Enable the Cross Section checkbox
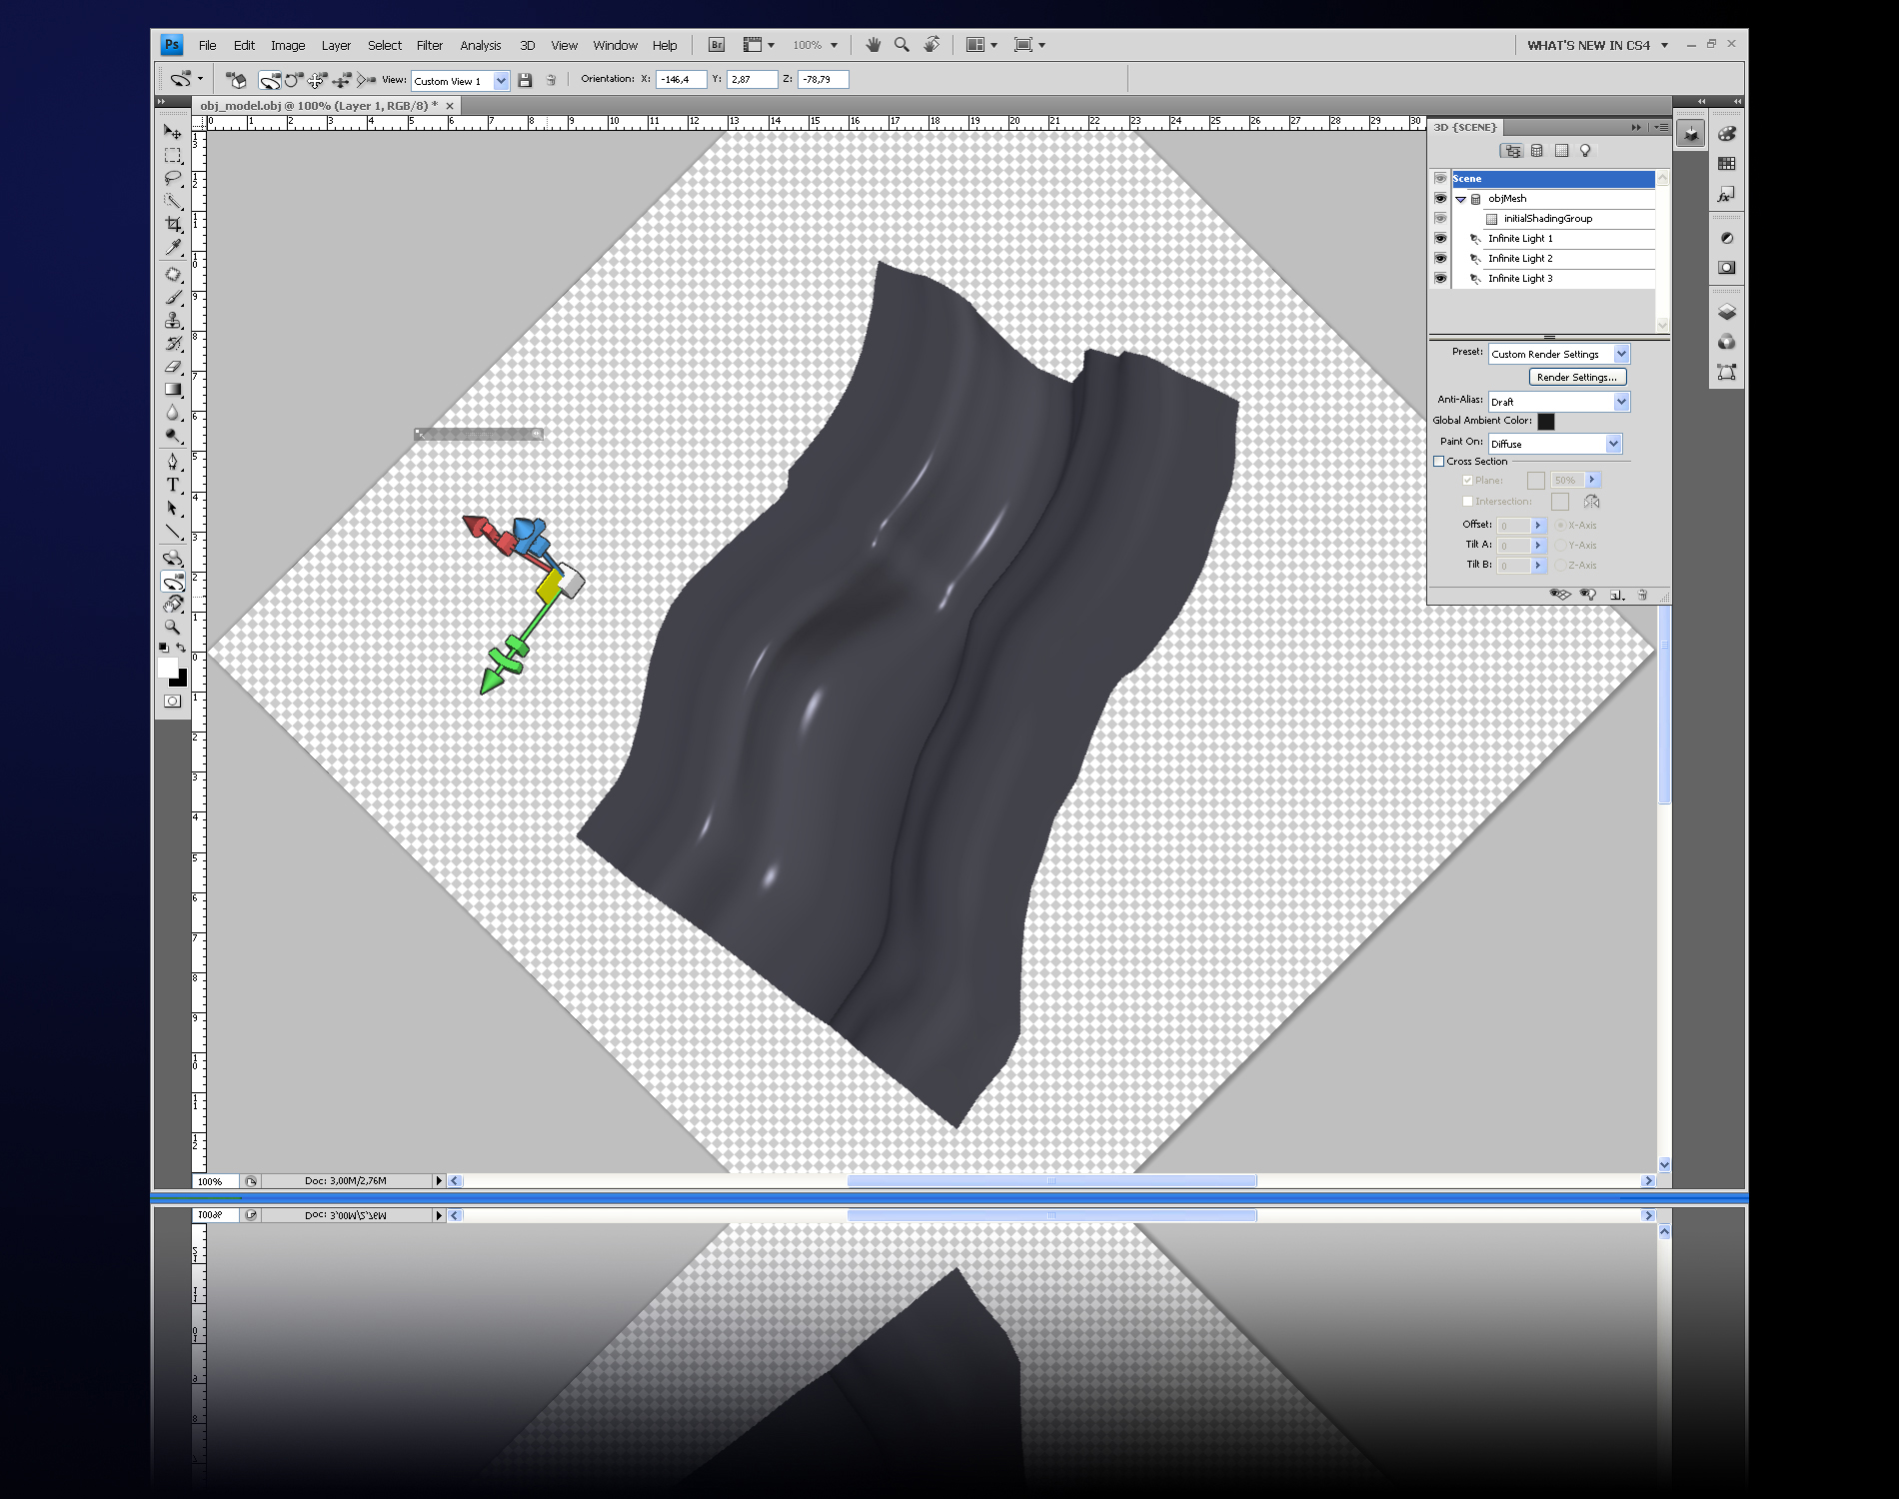The height and width of the screenshot is (1499, 1899). click(x=1439, y=462)
